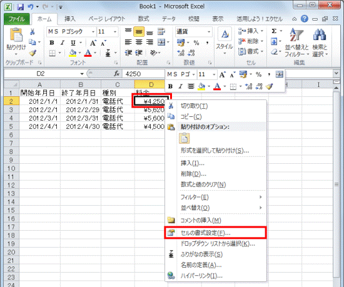The height and width of the screenshot is (287, 344).
Task: Expand the number format dropdown
Action: (209, 32)
